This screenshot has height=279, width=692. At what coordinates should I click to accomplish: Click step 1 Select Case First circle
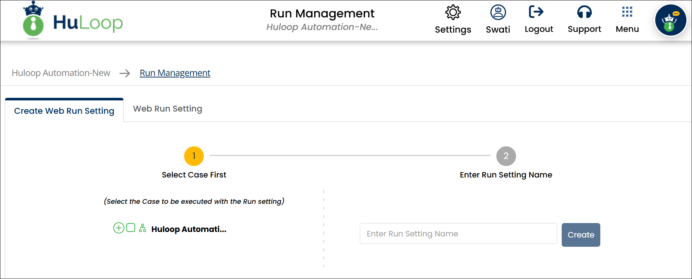click(194, 156)
